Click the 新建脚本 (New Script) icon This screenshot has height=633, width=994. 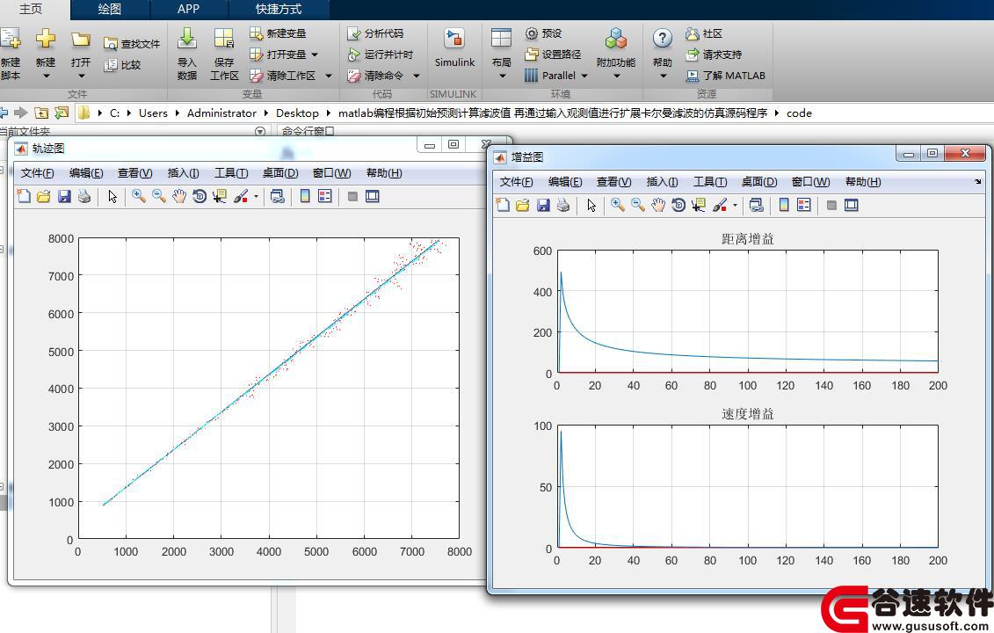[11, 40]
